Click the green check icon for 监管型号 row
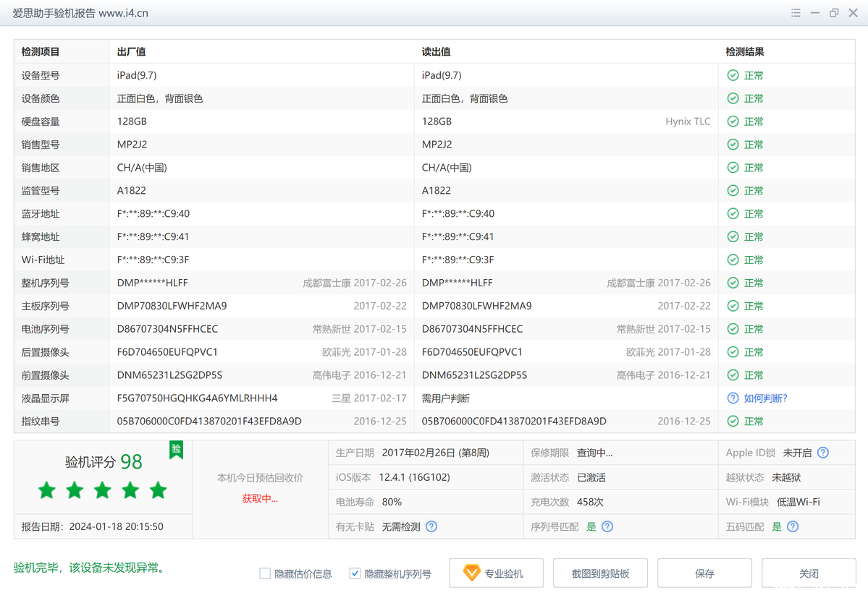Screen dimensions: 868x598 click(x=733, y=191)
